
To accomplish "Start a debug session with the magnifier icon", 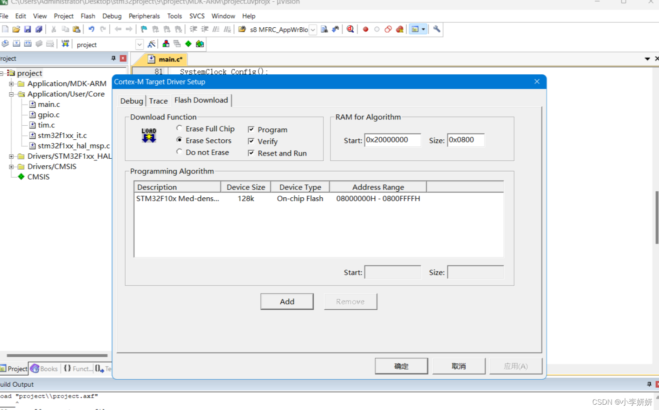I will [x=350, y=29].
